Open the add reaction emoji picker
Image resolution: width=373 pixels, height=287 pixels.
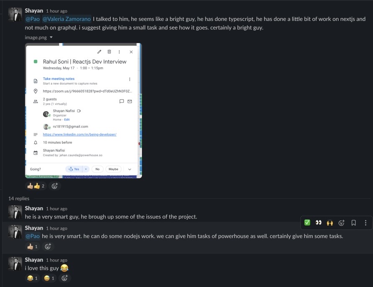pos(341,223)
